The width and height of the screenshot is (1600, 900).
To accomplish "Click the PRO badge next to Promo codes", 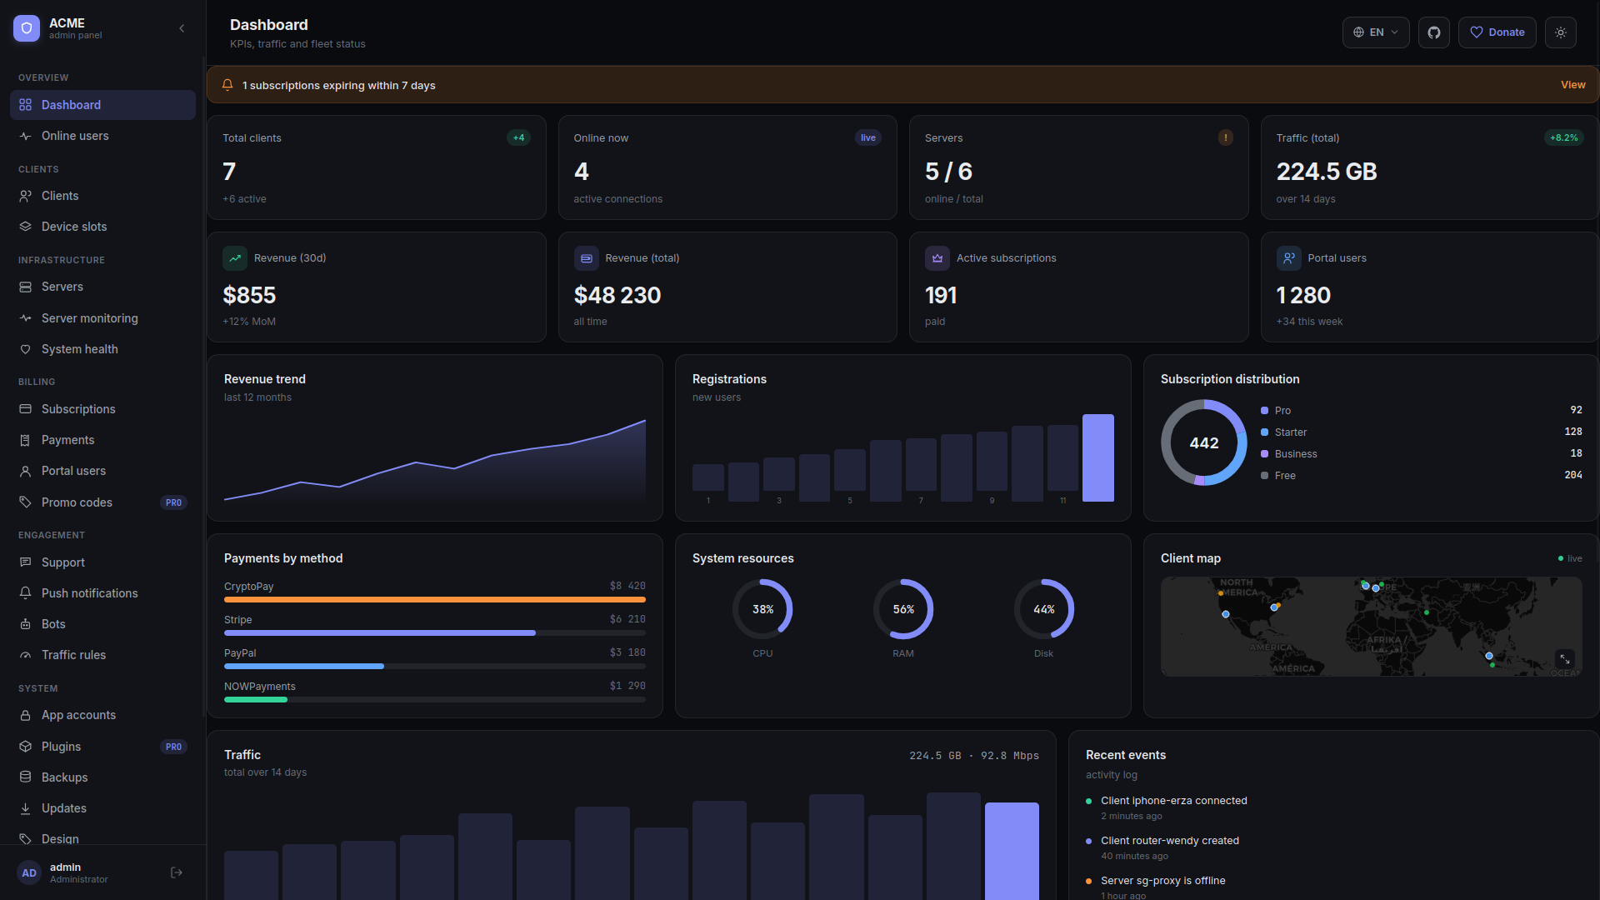I will pos(173,502).
